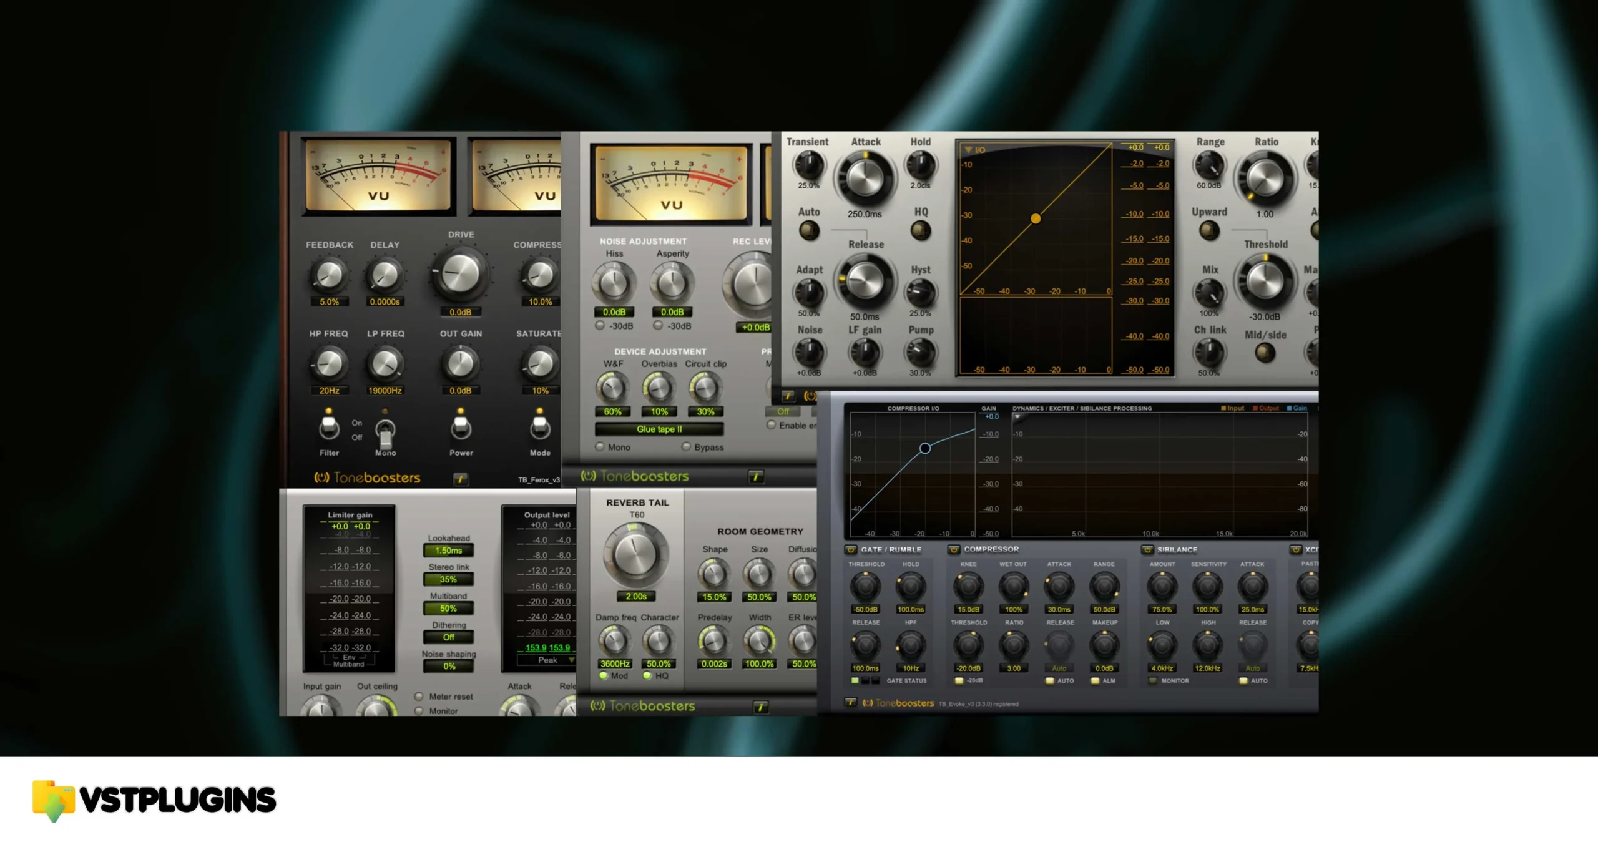Screen dimensions: 1598x847
Task: Toggle the Auto button under compressor Attack
Action: (809, 231)
